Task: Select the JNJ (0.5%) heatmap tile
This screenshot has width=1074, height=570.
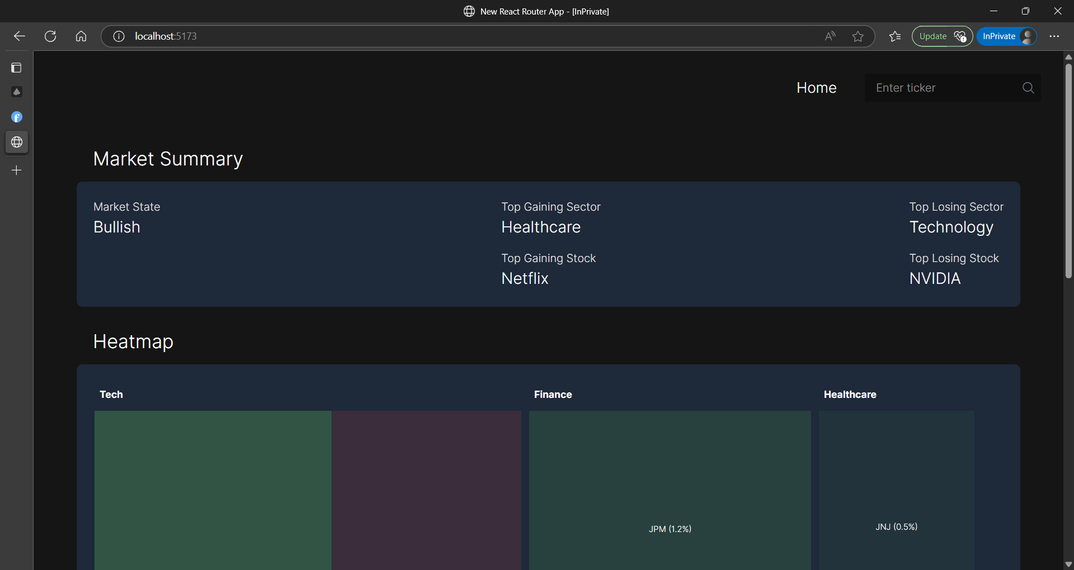Action: pyautogui.click(x=897, y=490)
